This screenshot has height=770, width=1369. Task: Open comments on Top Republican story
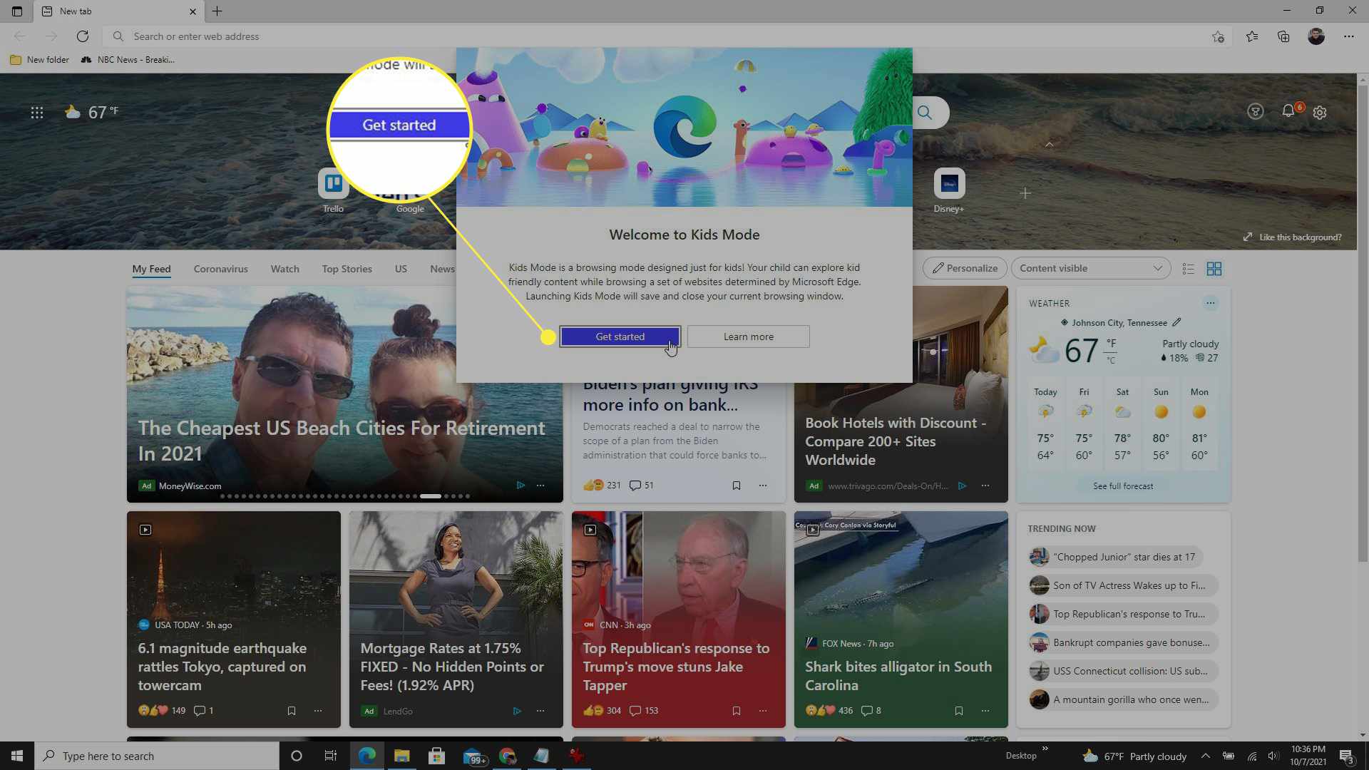(x=643, y=711)
